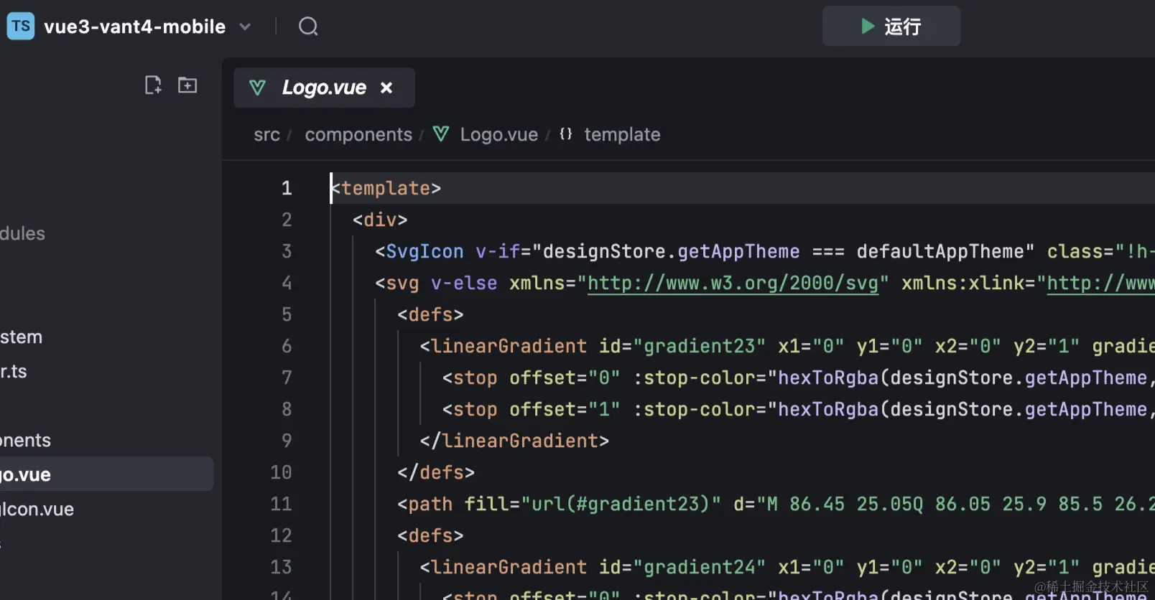Viewport: 1155px width, 600px height.
Task: Create a new file with the file icon
Action: [x=153, y=85]
